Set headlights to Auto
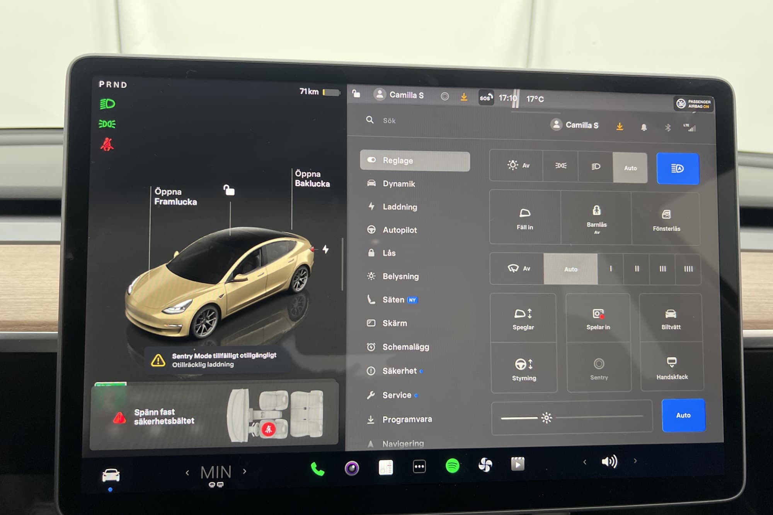The image size is (773, 515). [x=630, y=168]
